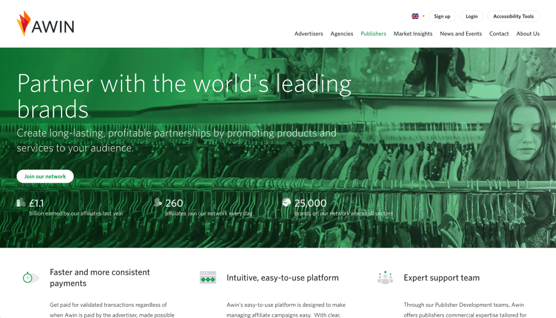Select the Publishers nav item
Screen dimensions: 556x318
click(373, 34)
